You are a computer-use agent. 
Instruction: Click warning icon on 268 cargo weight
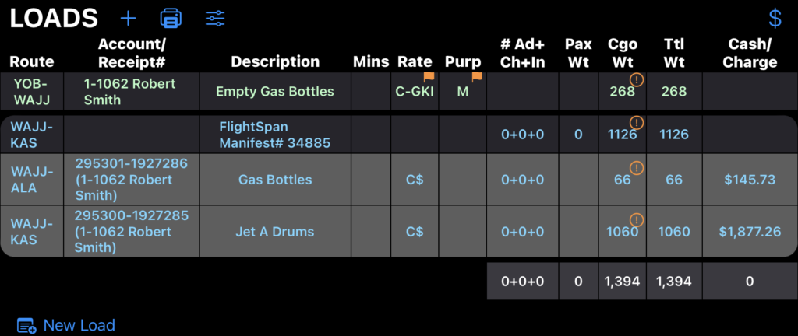coord(637,79)
